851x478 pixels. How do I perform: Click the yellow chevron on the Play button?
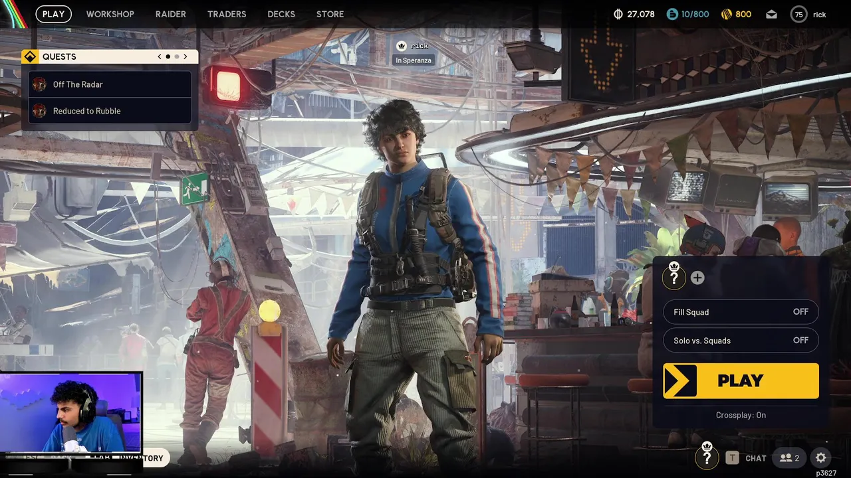click(x=679, y=380)
